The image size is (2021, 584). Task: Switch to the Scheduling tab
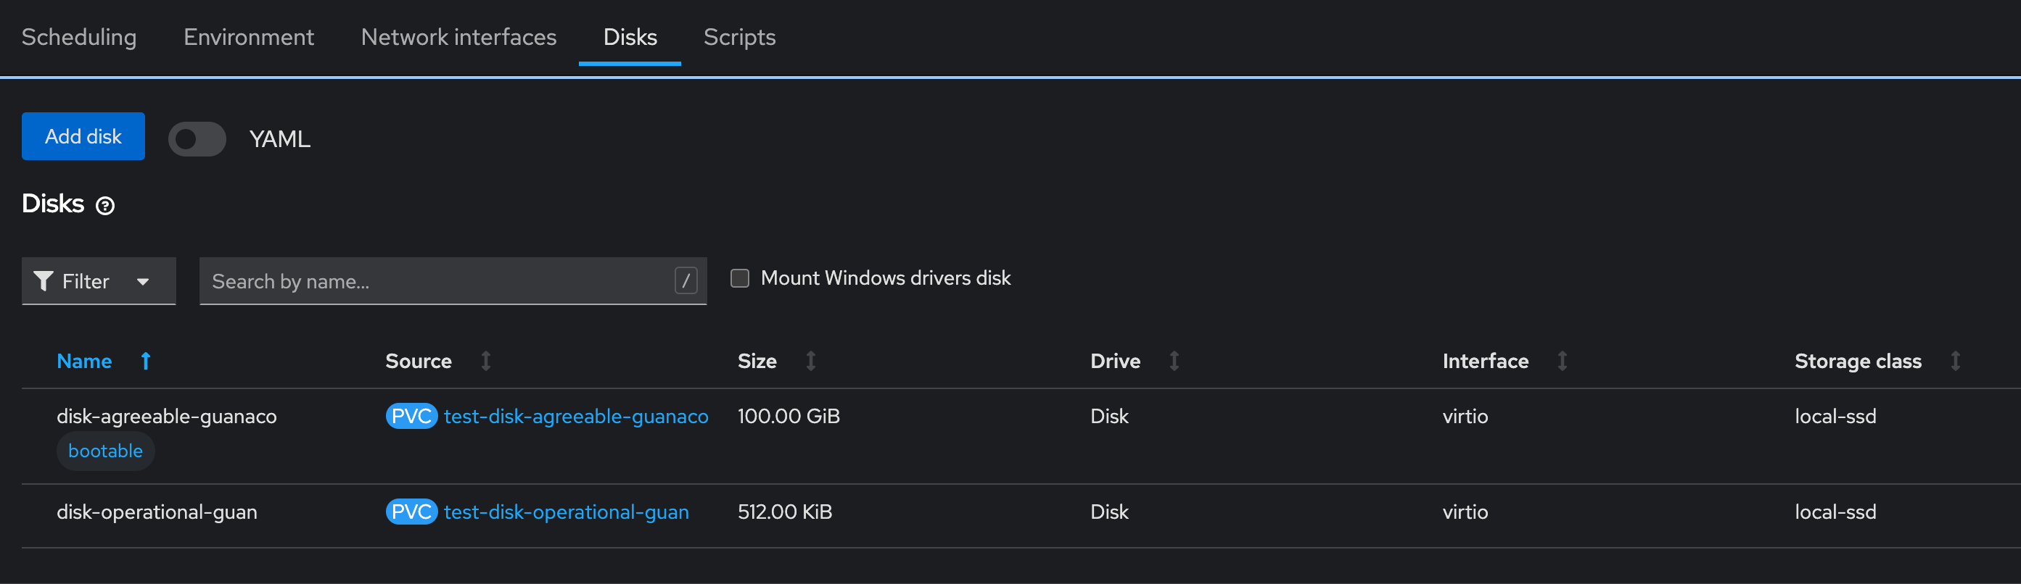pyautogui.click(x=78, y=37)
